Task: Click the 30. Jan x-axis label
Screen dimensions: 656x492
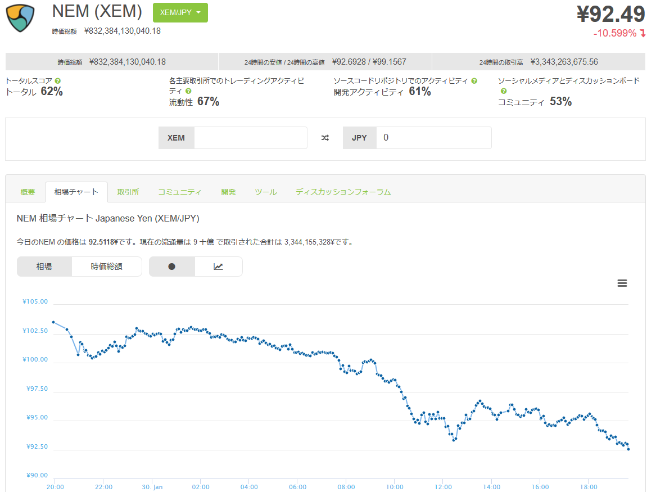Action: (152, 487)
